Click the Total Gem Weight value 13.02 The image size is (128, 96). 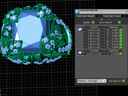point(99,16)
